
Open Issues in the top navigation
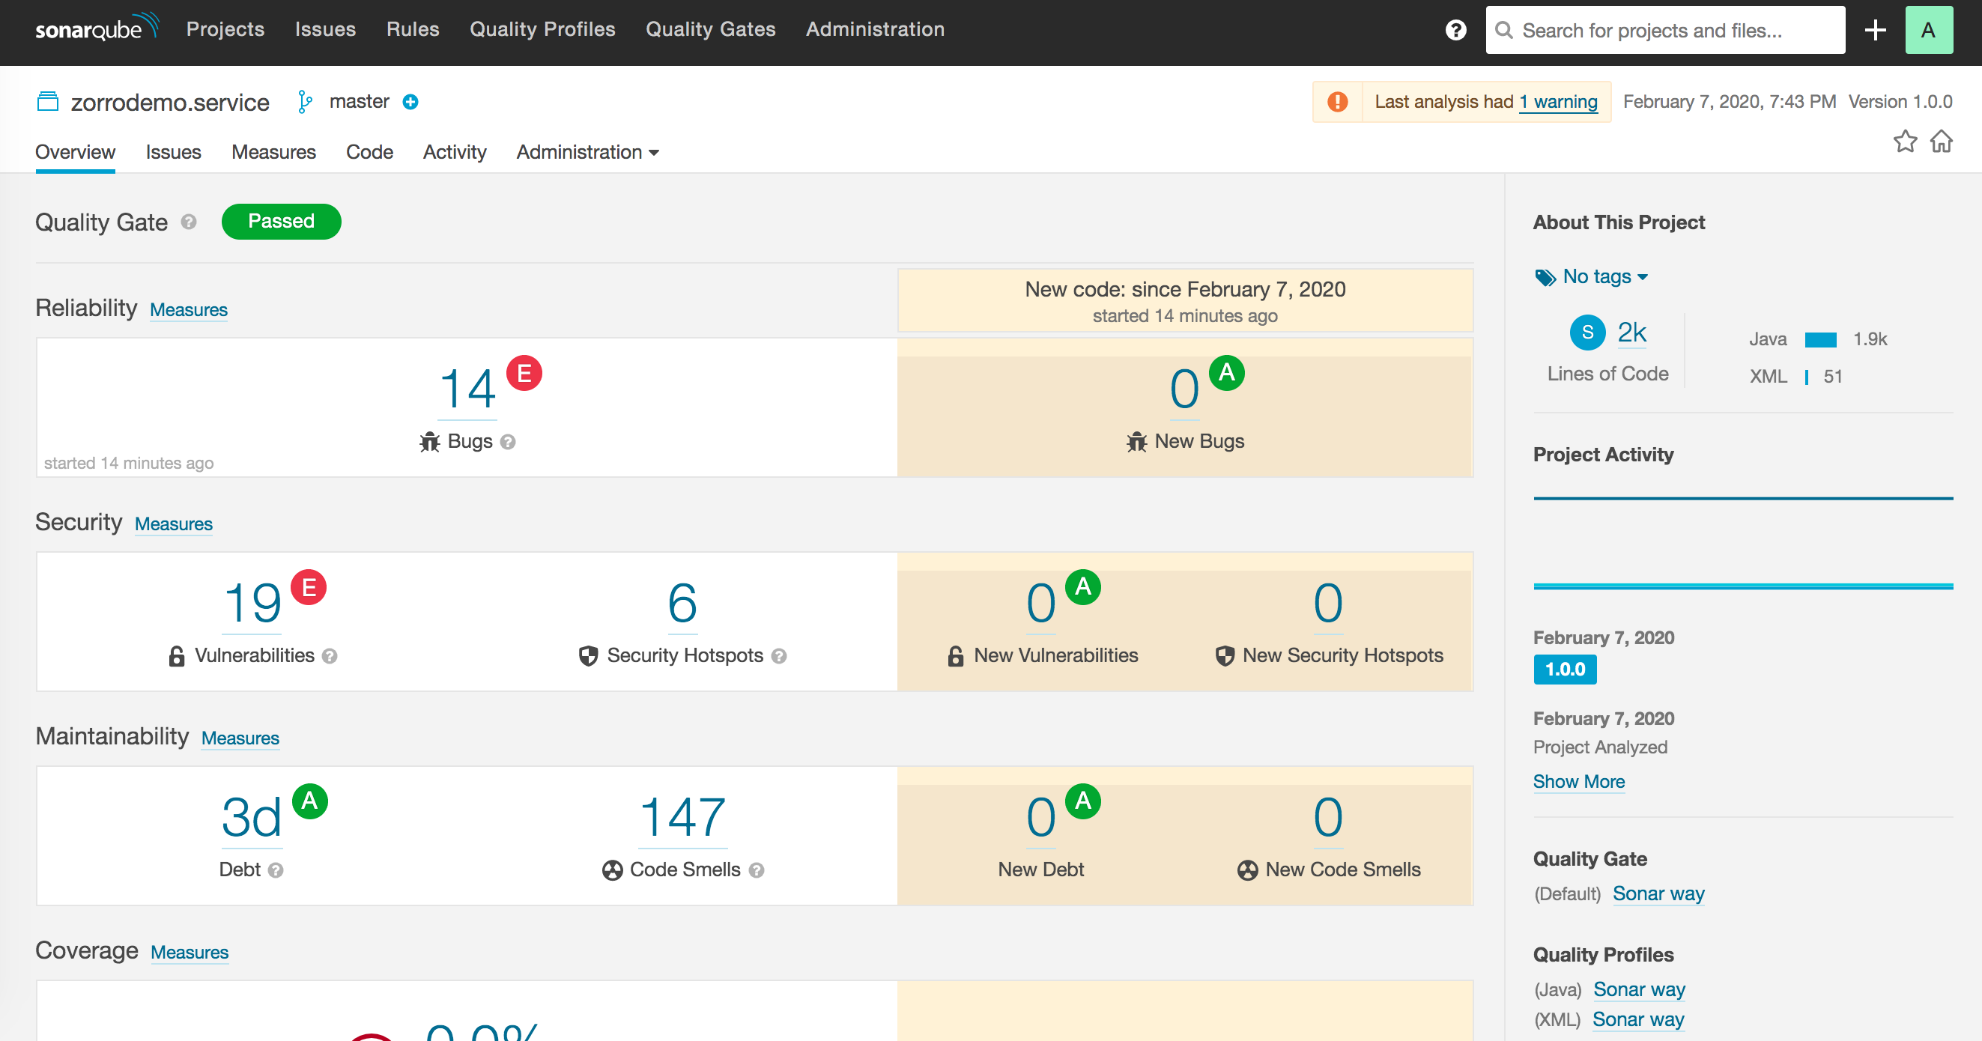point(325,29)
